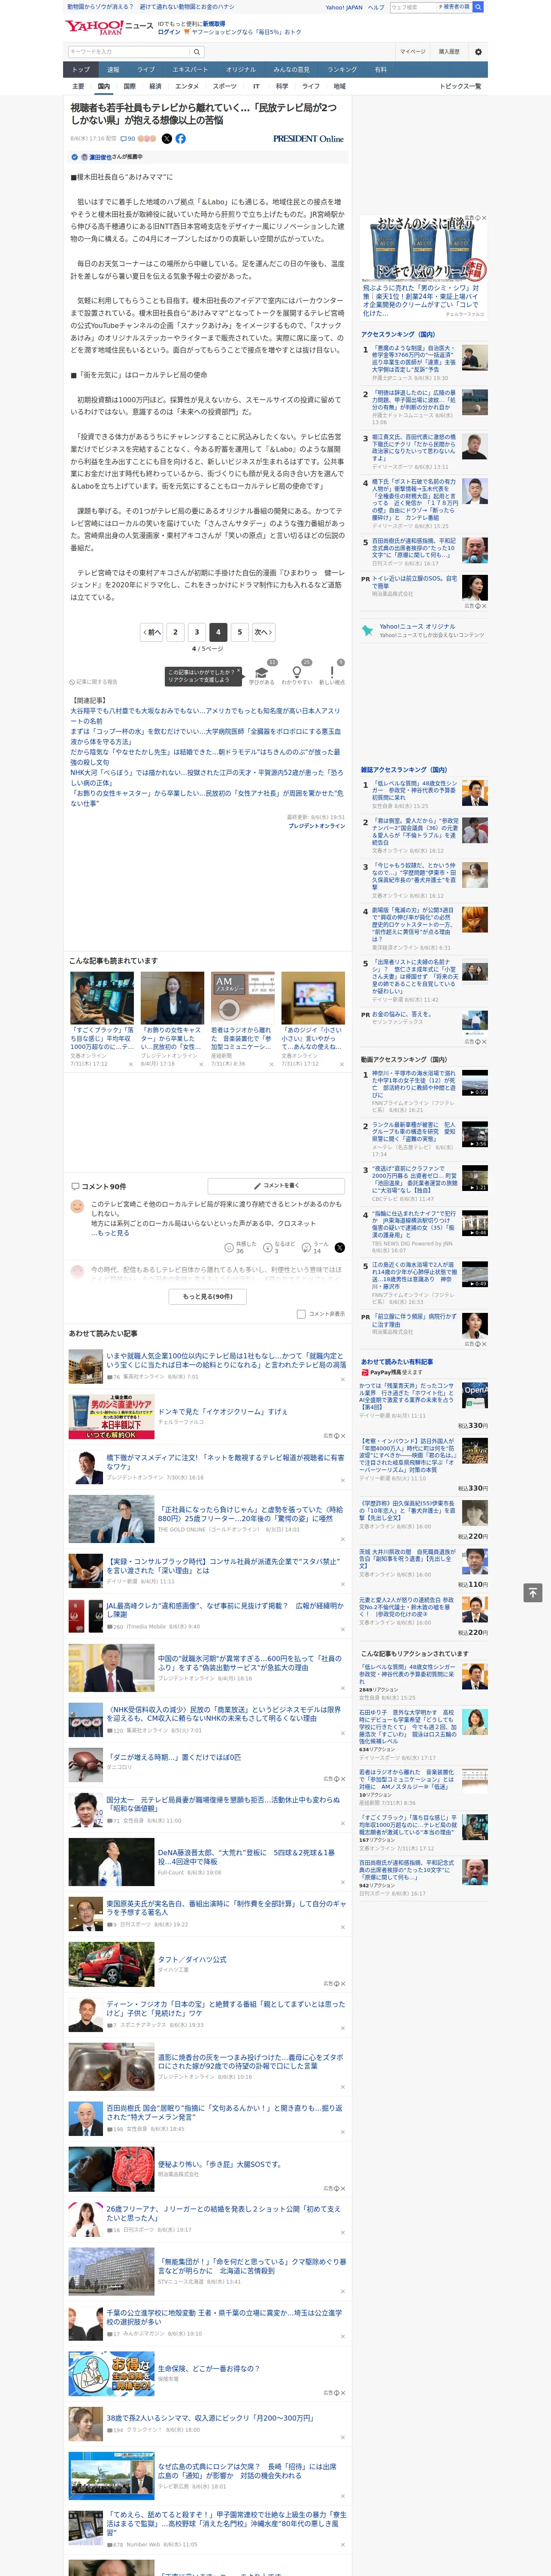Click the なるほど reaction on the first comment
This screenshot has width=551, height=2576.
278,1247
